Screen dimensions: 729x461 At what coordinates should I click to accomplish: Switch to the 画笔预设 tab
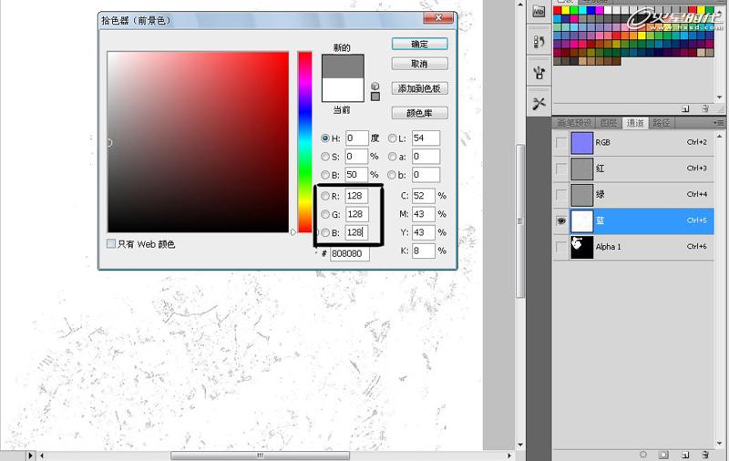tap(574, 123)
